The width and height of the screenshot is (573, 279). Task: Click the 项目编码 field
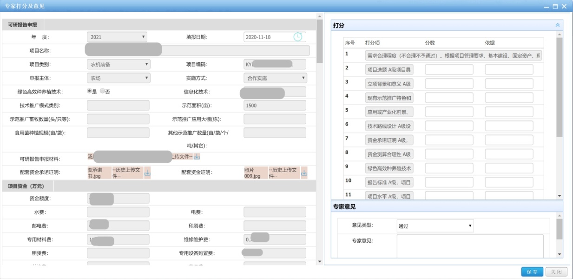275,65
